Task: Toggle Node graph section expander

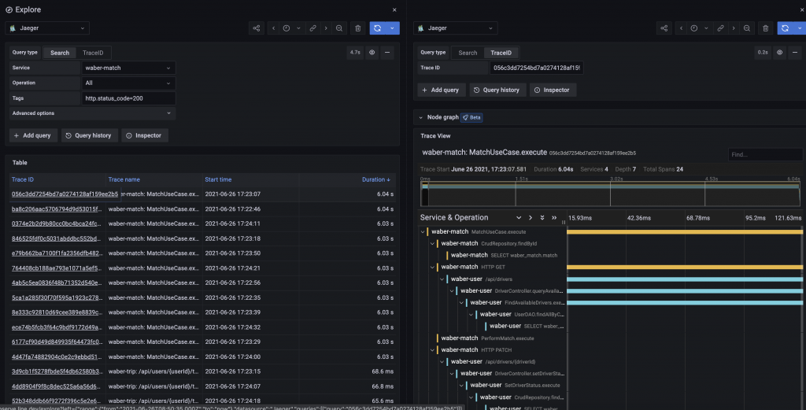Action: click(420, 118)
